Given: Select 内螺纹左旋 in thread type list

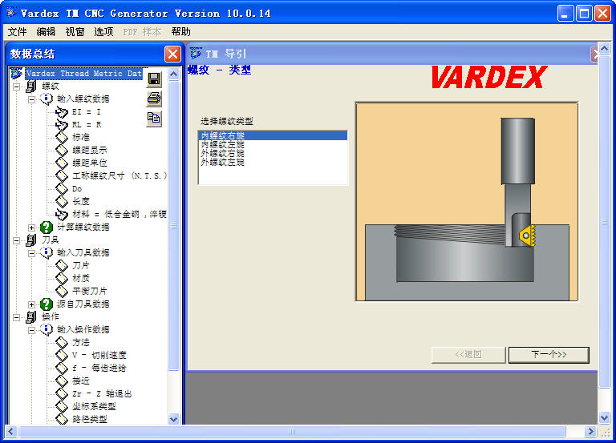Looking at the screenshot, I should 273,144.
